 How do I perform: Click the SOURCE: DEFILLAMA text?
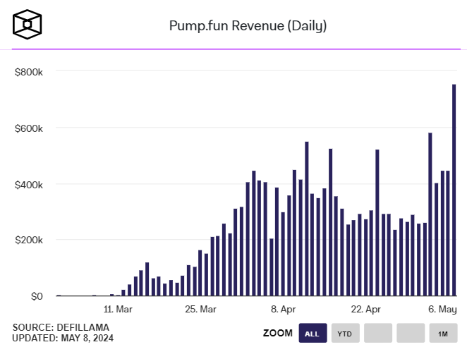click(x=61, y=327)
